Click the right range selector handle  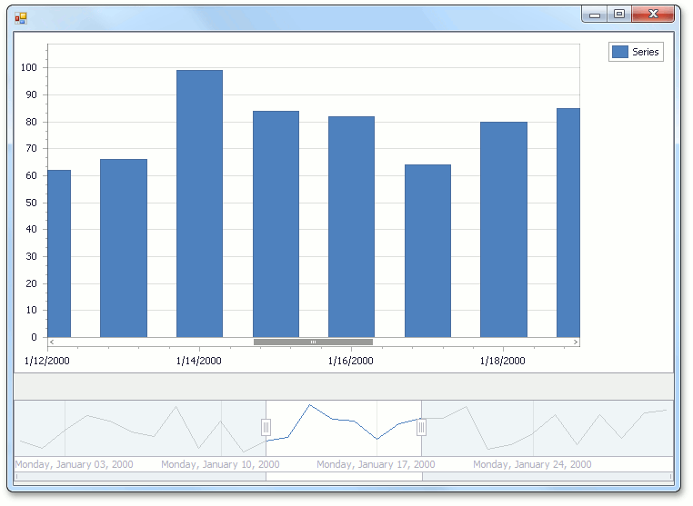[422, 427]
